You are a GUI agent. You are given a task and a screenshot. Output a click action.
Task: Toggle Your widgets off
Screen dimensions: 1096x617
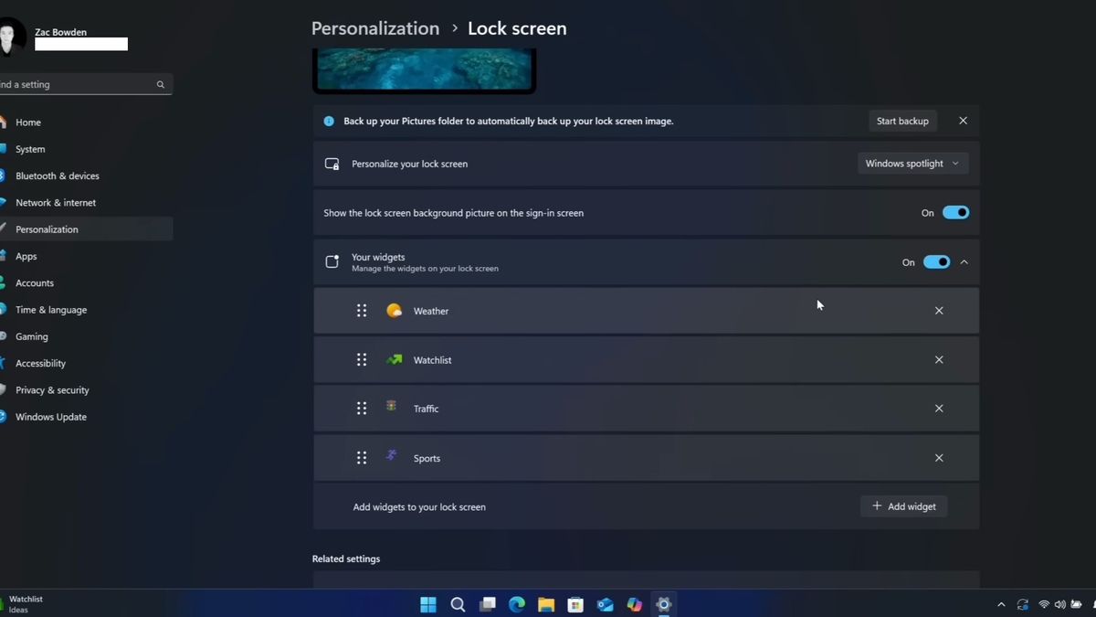point(936,261)
